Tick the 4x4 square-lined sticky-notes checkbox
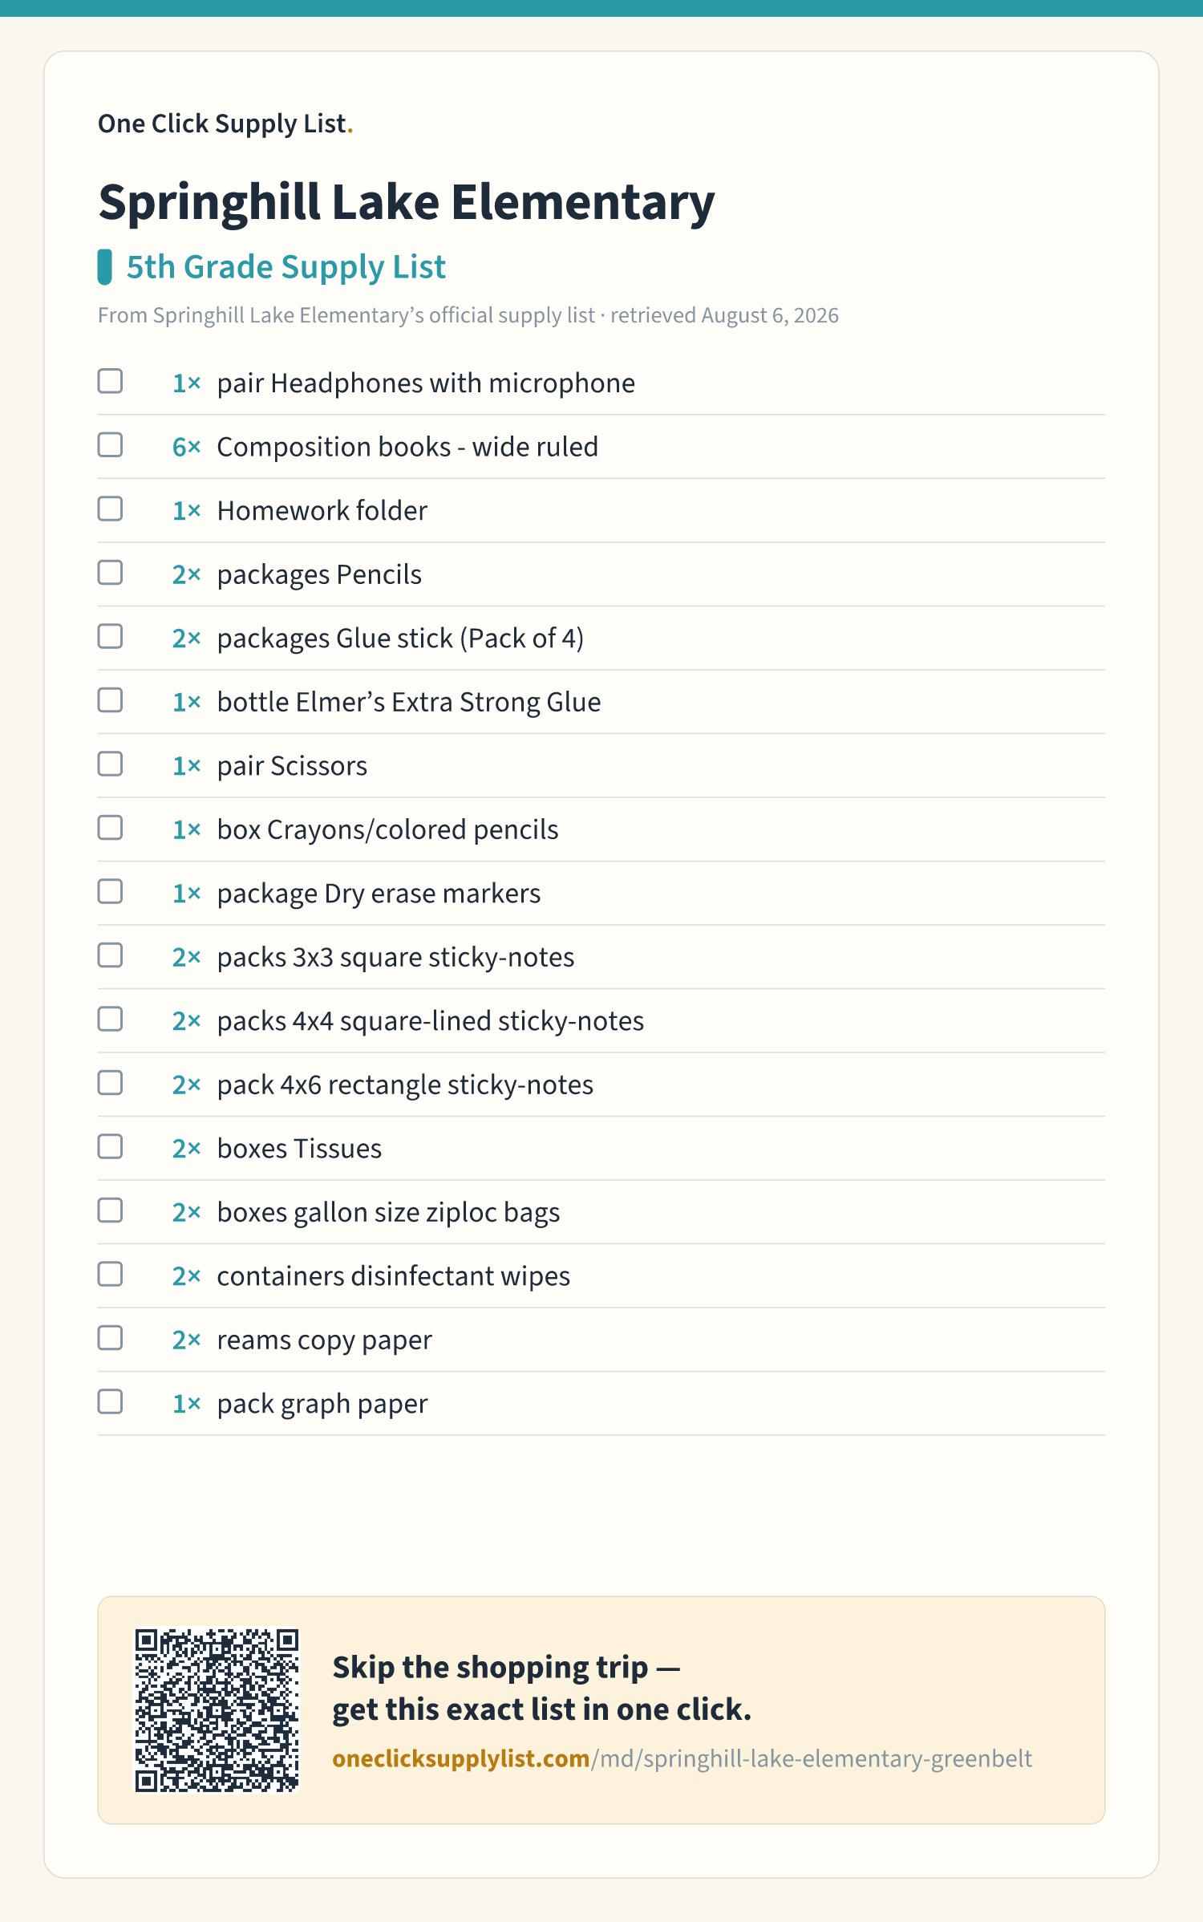This screenshot has width=1203, height=1922. pos(110,1019)
